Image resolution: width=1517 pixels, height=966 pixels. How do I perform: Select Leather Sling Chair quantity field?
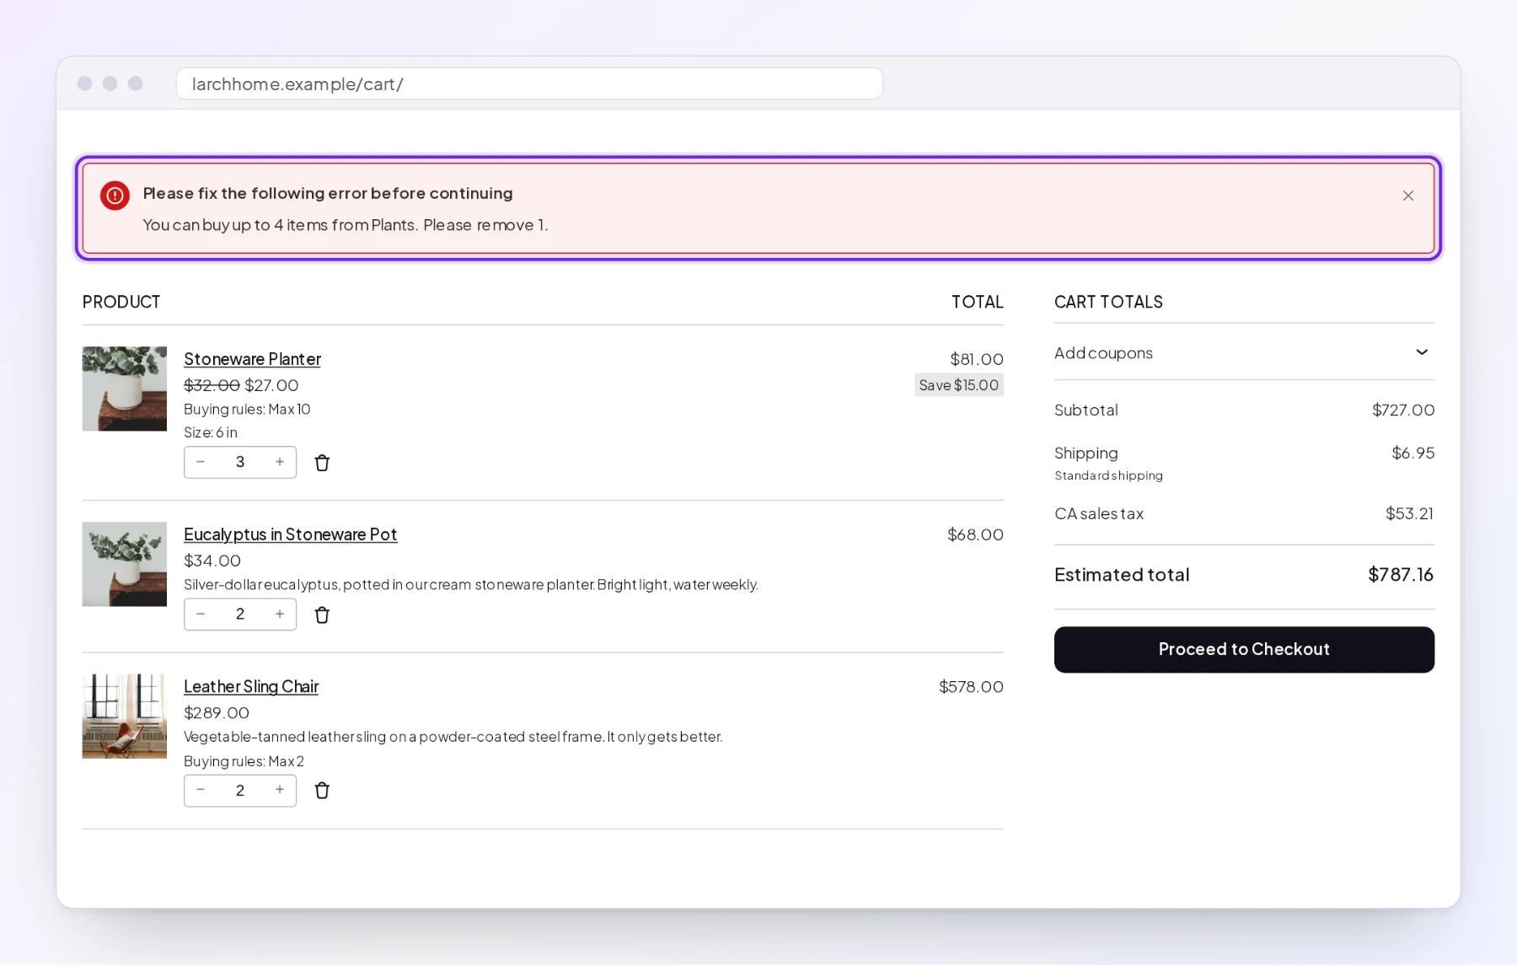tap(240, 790)
